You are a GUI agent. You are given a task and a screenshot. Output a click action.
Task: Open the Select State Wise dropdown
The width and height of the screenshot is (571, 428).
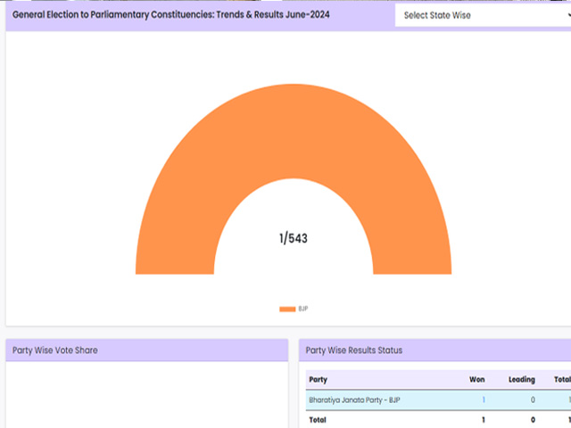point(483,15)
